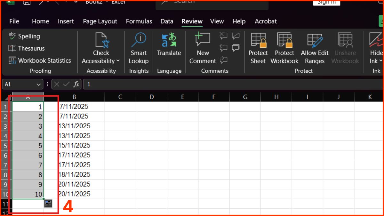Click the Sign in button

[x=326, y=3]
